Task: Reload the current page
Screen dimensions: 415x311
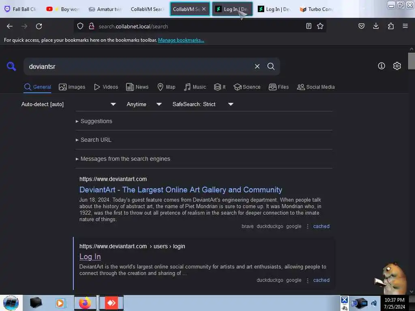Action: point(39,26)
